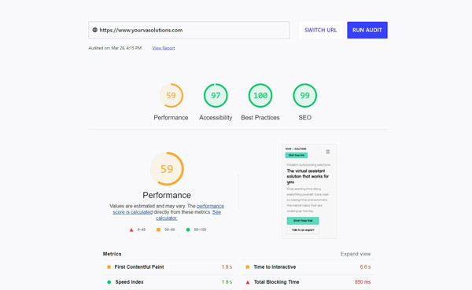Click the globe icon in URL field
472x290 pixels.
(x=95, y=30)
